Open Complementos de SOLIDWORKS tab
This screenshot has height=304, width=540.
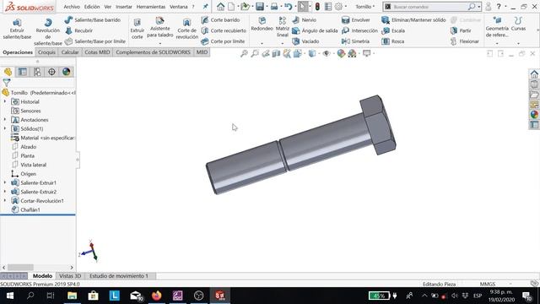(x=153, y=52)
